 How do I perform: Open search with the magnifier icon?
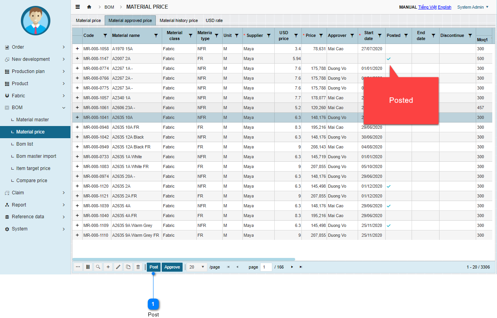click(x=98, y=267)
